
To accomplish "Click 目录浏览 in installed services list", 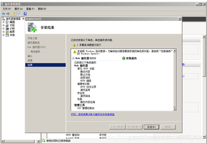I will tap(85, 78).
